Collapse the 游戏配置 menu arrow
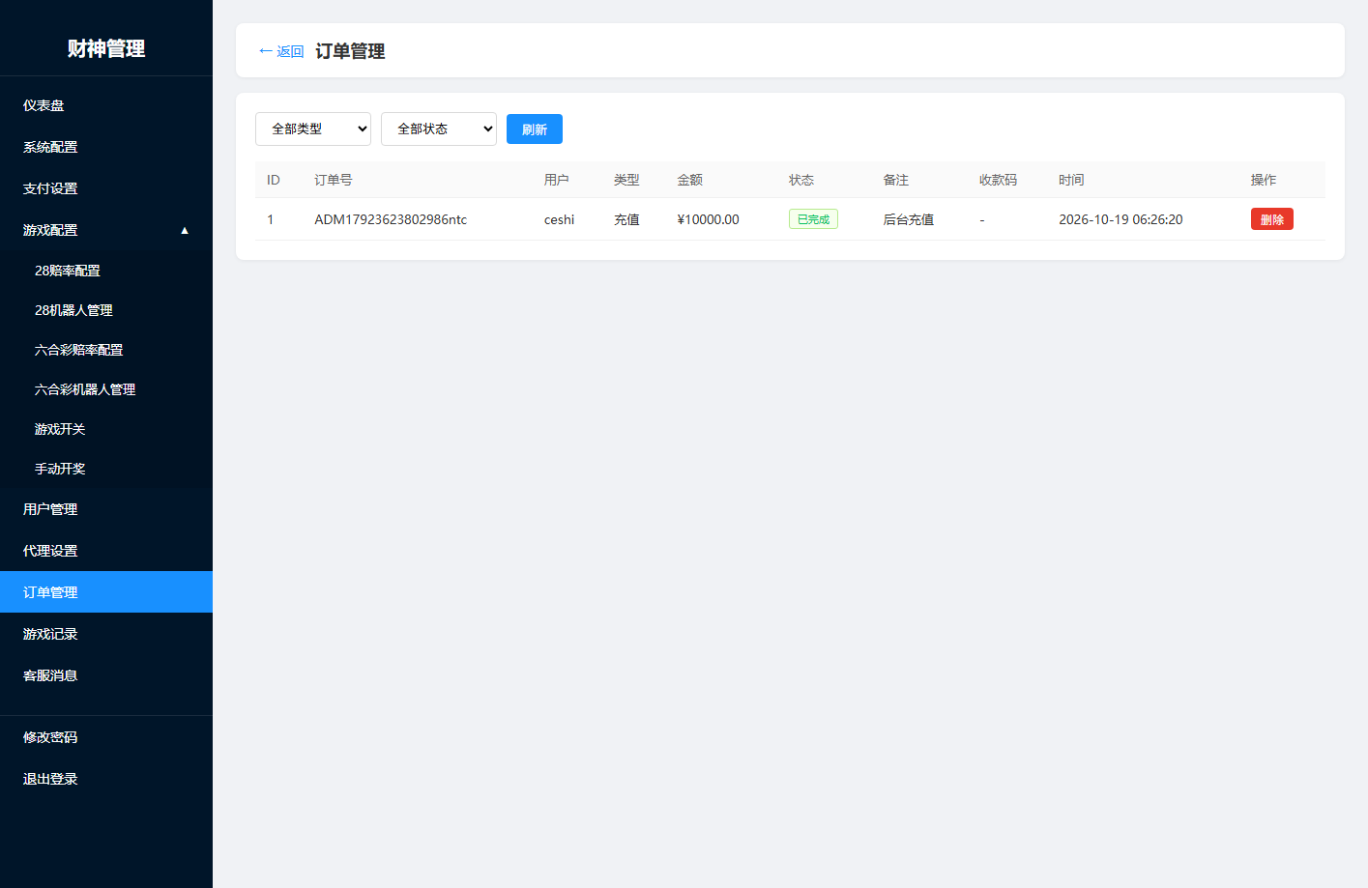 [185, 230]
